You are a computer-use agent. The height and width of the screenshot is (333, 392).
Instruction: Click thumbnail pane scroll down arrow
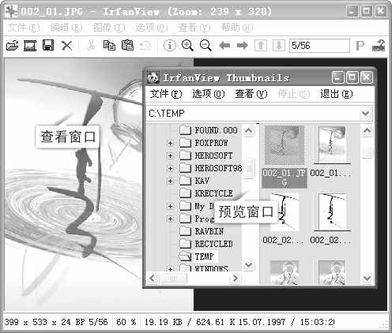pos(367,278)
